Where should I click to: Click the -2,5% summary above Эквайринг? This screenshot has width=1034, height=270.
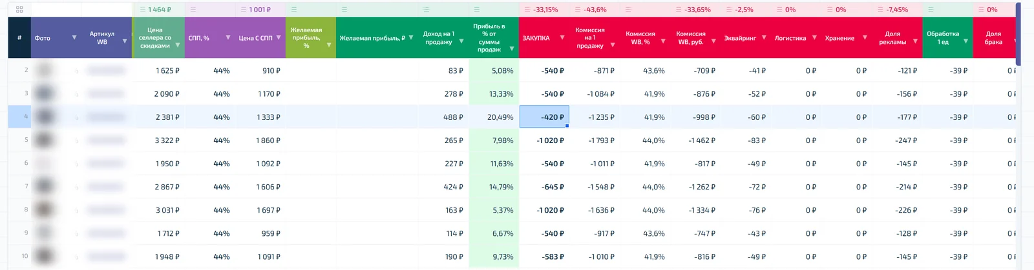740,10
